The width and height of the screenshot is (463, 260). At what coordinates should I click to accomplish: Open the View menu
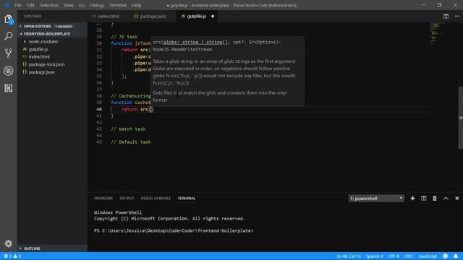pos(69,5)
